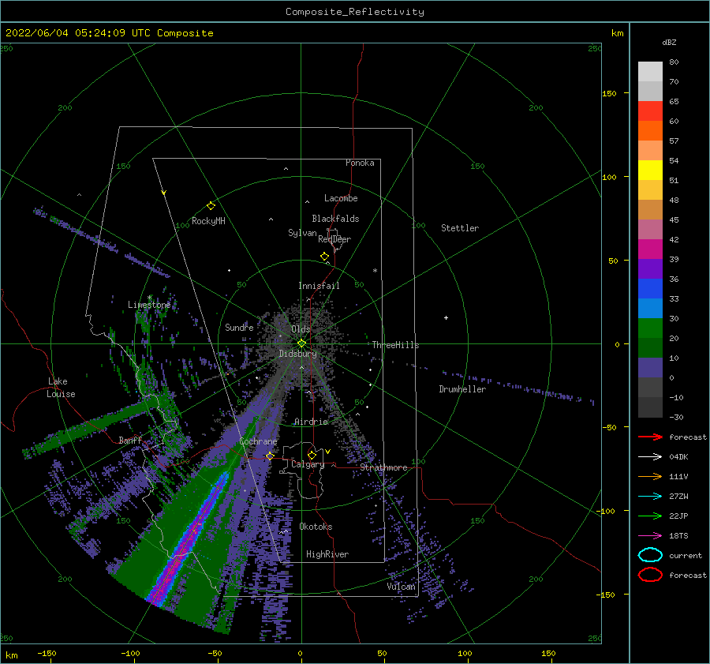Viewport: 710px width, 664px height.
Task: Select the green 22JP arrow icon
Action: pyautogui.click(x=650, y=516)
